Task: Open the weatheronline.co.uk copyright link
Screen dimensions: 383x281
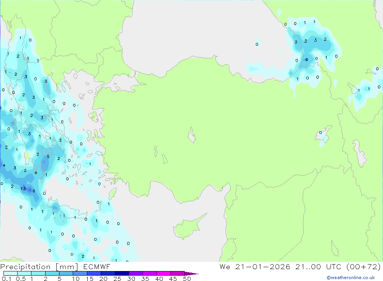Action: [x=351, y=278]
